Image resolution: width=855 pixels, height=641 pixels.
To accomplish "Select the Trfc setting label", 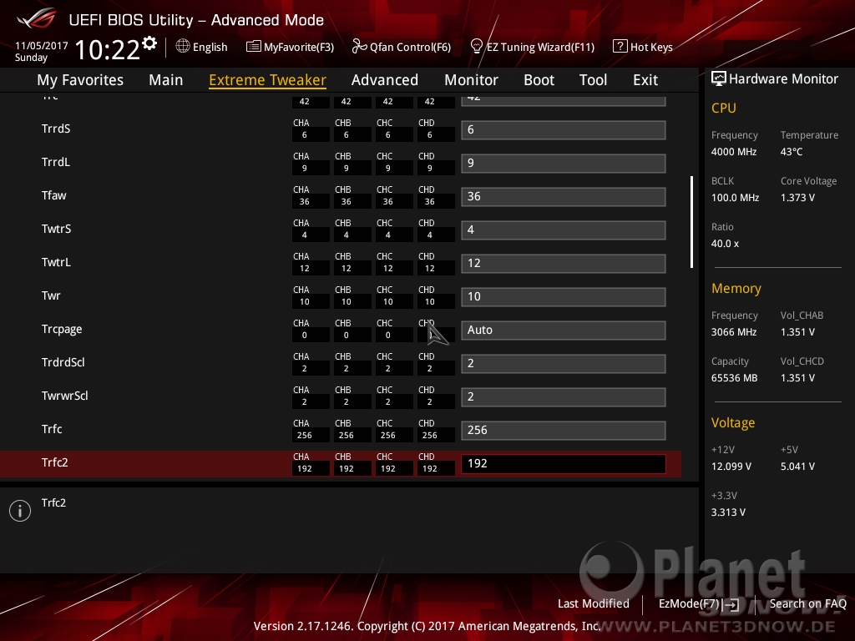I will click(51, 429).
